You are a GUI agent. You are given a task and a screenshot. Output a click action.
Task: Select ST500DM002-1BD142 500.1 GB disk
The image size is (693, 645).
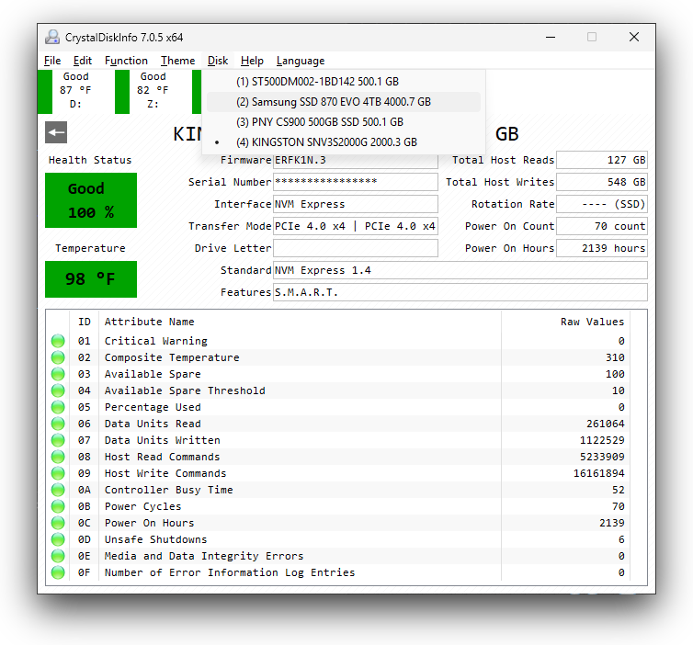(344, 81)
